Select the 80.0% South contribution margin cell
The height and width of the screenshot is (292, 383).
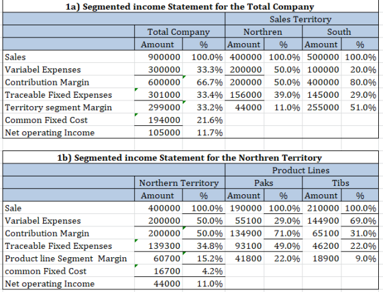click(360, 82)
